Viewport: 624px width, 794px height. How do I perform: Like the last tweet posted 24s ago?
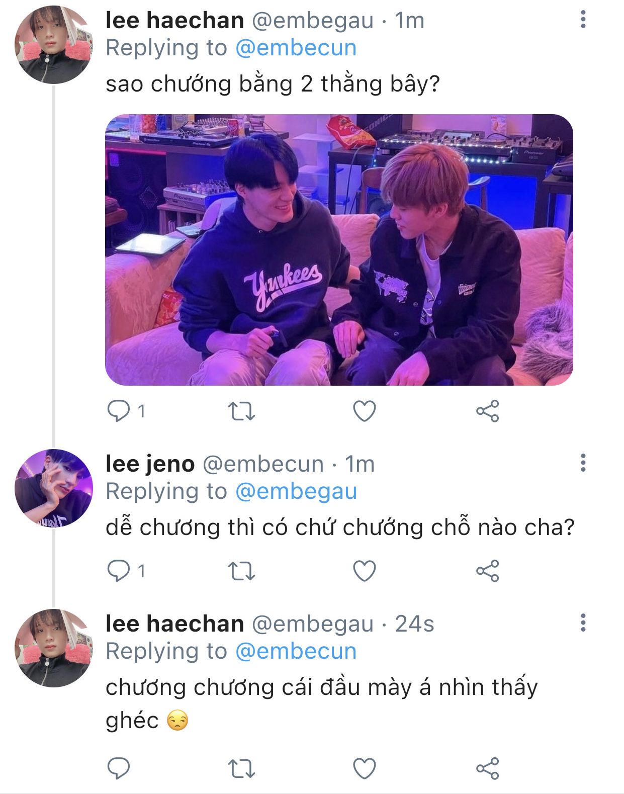click(365, 768)
